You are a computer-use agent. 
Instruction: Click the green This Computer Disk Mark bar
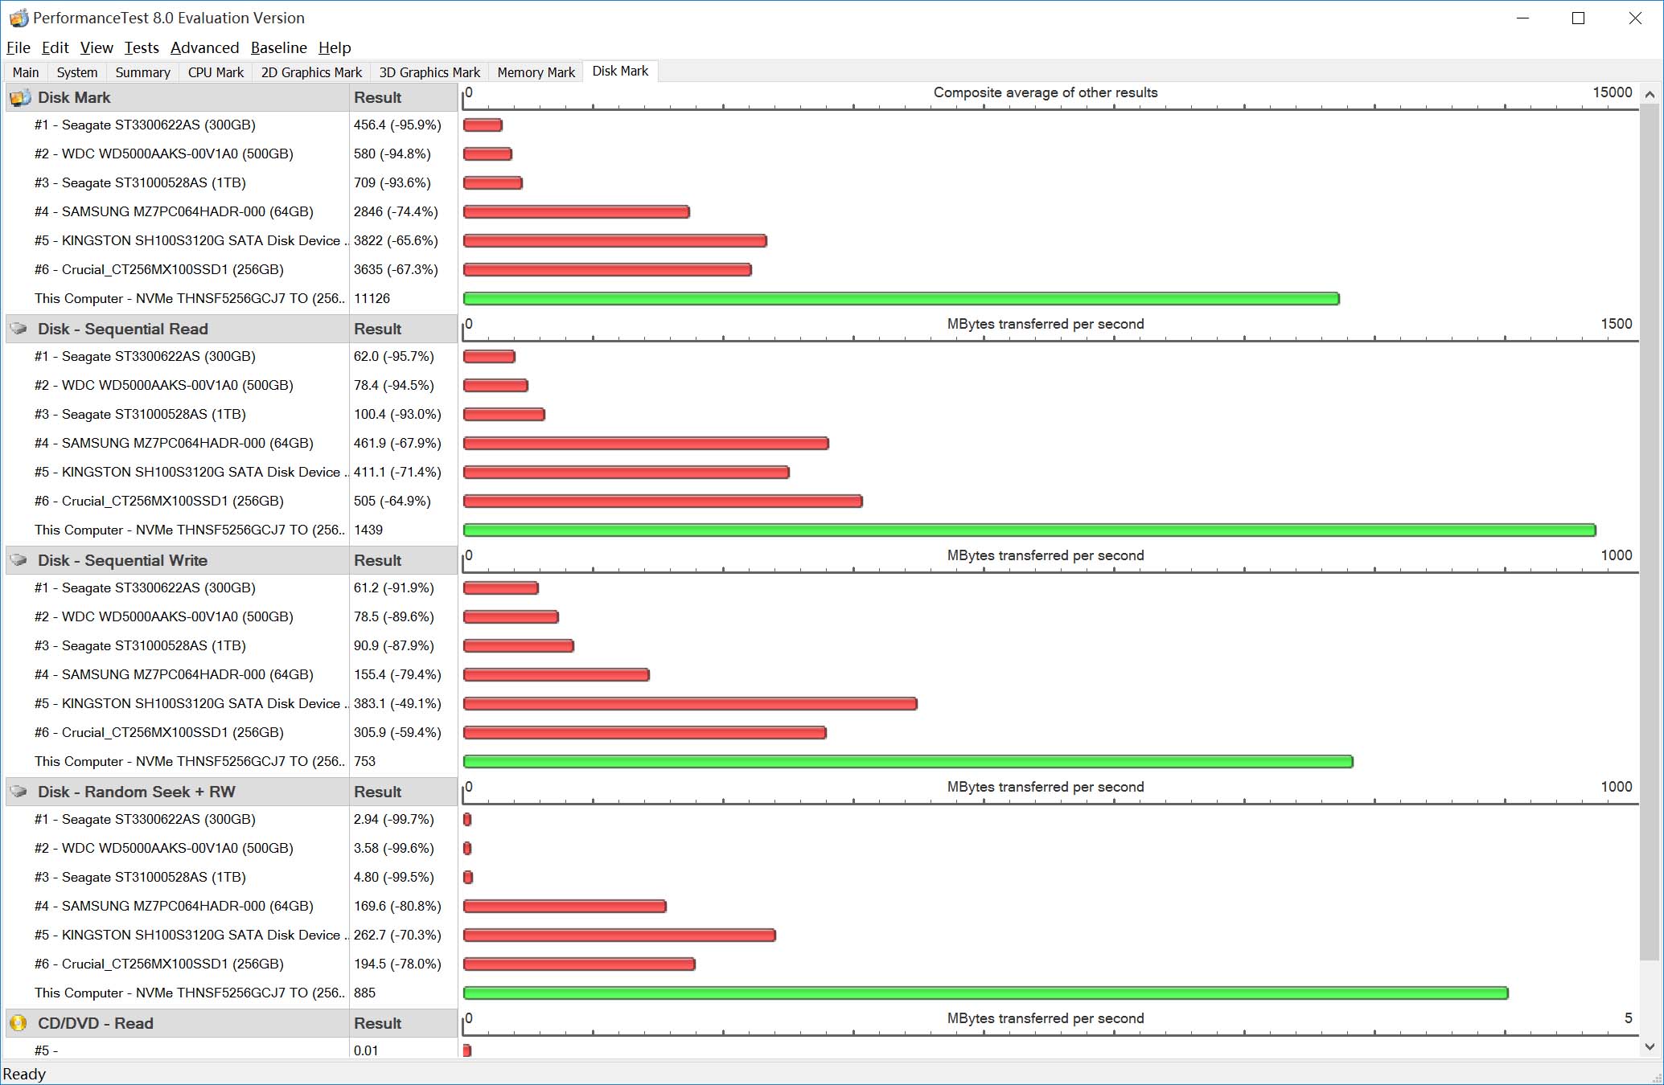(901, 299)
